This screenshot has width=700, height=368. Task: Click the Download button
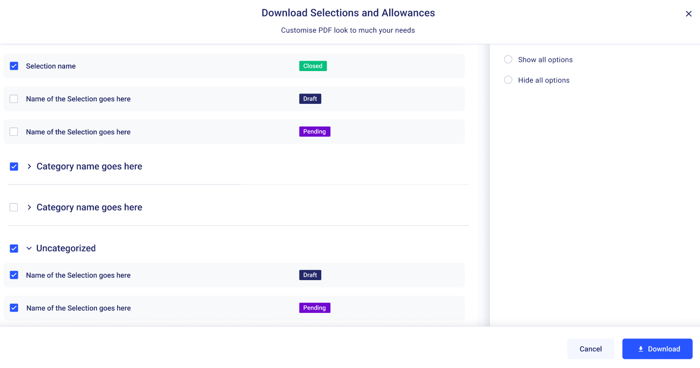pos(657,349)
